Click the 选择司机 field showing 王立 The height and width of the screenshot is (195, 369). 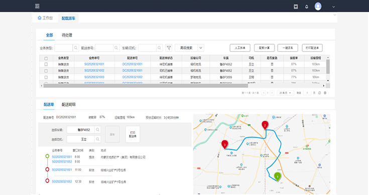pyautogui.click(x=80, y=139)
